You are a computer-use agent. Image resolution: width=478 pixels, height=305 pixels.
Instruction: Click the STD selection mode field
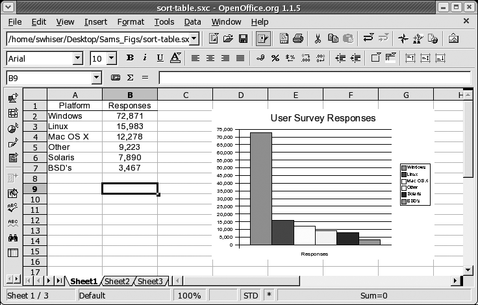251,295
